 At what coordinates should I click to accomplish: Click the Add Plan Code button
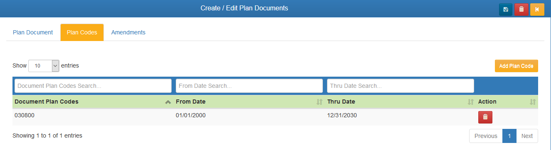click(x=516, y=66)
